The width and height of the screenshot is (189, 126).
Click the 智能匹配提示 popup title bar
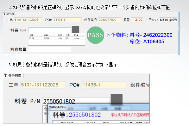[98, 107]
